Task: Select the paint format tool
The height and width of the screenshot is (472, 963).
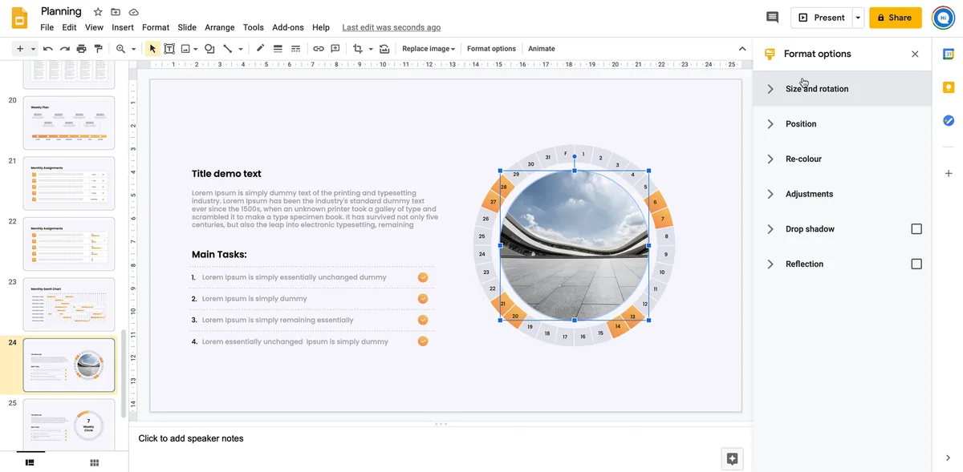Action: (x=99, y=49)
